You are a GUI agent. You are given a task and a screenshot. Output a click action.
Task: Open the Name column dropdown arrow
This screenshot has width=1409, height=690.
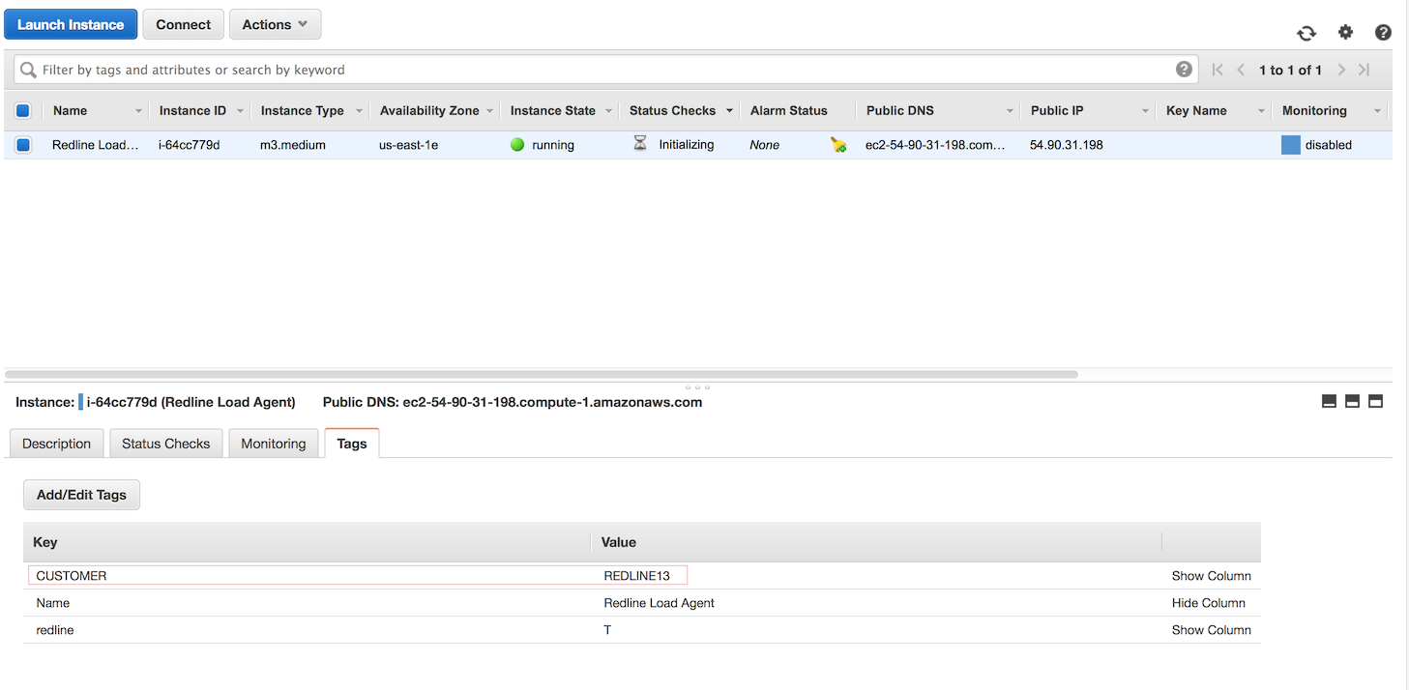click(x=138, y=111)
